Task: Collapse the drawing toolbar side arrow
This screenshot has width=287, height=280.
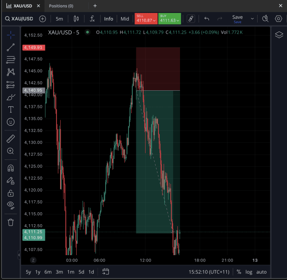Action: tap(19, 255)
